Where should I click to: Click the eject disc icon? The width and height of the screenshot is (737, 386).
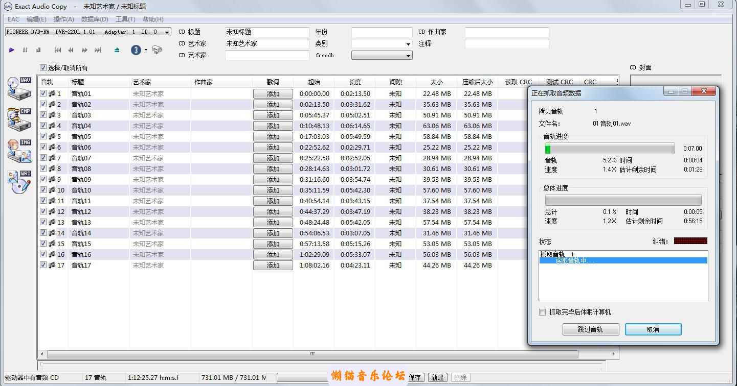(x=117, y=50)
